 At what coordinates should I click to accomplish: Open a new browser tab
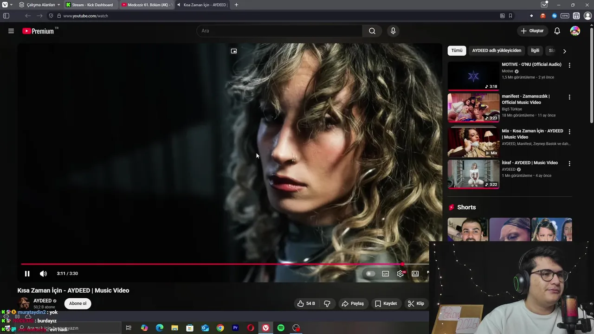tap(236, 5)
